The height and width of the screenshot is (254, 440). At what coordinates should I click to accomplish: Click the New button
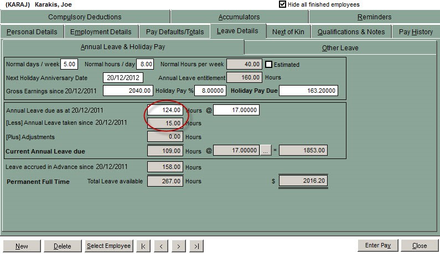click(22, 246)
